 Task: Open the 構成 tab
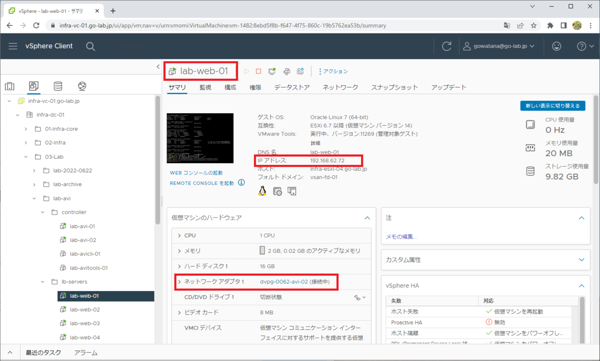(x=230, y=87)
